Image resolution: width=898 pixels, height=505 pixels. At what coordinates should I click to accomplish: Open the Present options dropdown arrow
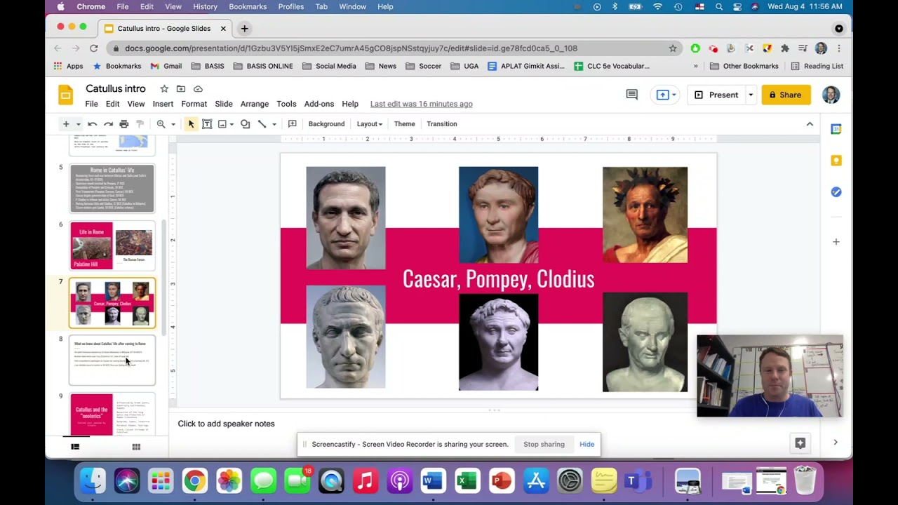tap(750, 95)
